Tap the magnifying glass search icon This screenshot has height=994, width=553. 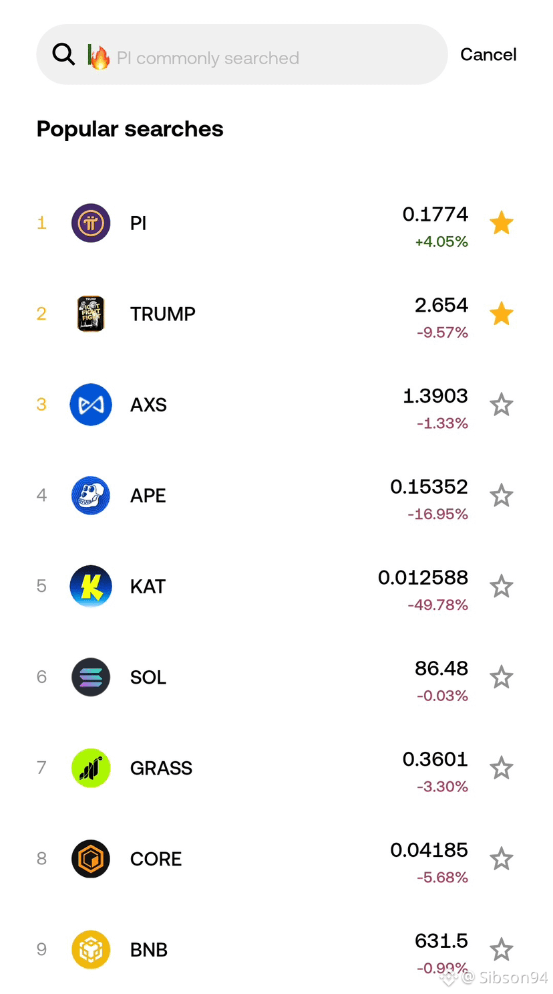[63, 54]
